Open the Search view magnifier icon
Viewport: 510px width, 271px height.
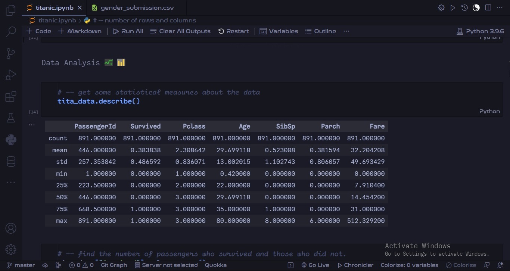11,32
